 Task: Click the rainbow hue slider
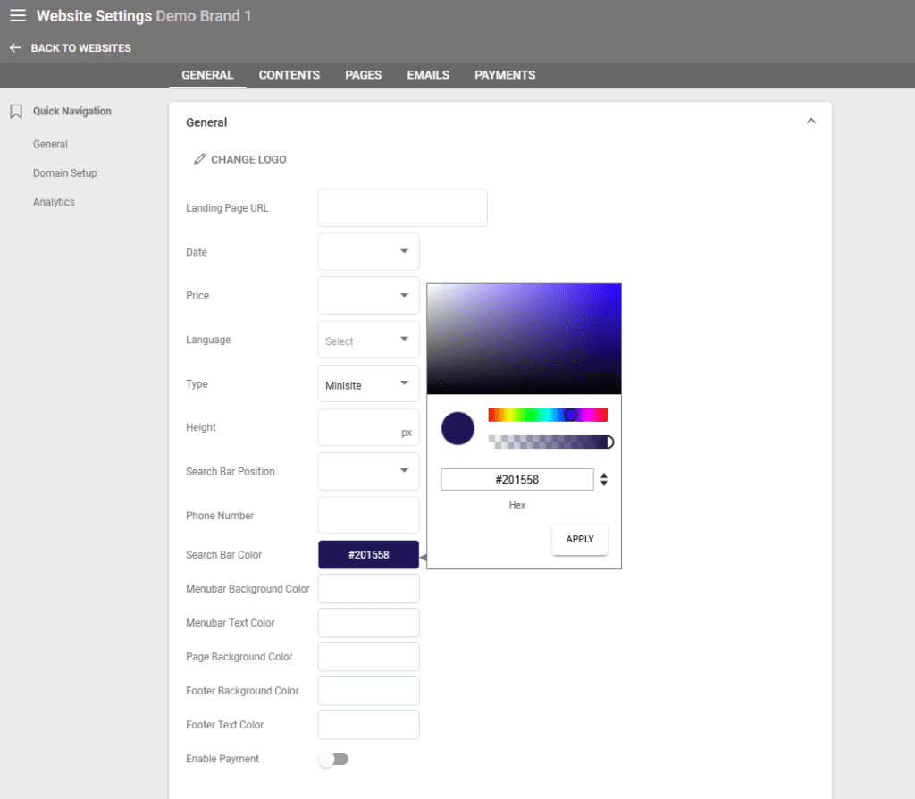point(547,415)
